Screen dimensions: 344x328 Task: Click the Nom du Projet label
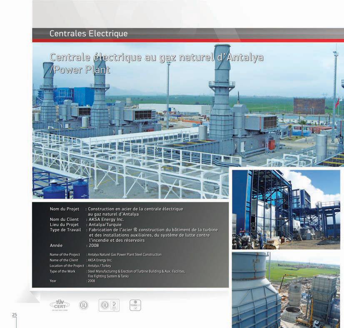point(65,209)
